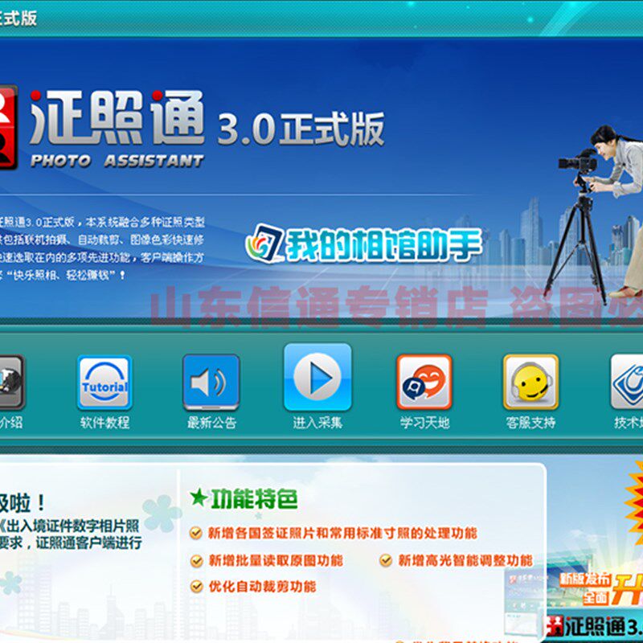Screen dimensions: 643x643
Task: Click the text 优化自动裁剪功能
Action: [263, 587]
